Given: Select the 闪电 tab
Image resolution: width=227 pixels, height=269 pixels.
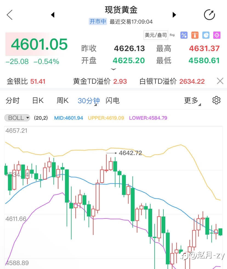Looking at the screenshot, I should (x=112, y=101).
